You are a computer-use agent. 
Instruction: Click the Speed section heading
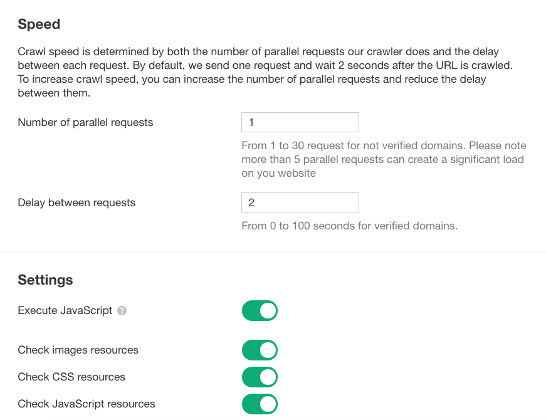point(38,24)
